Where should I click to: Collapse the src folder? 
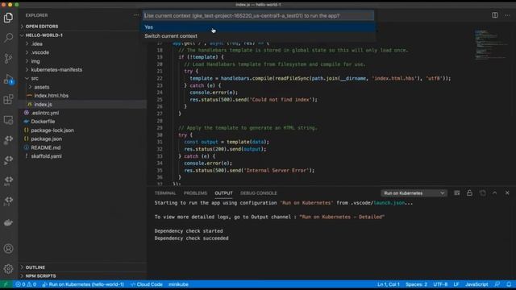click(82, 78)
